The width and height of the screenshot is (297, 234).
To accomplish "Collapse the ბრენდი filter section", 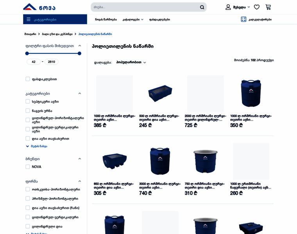I will (x=80, y=159).
